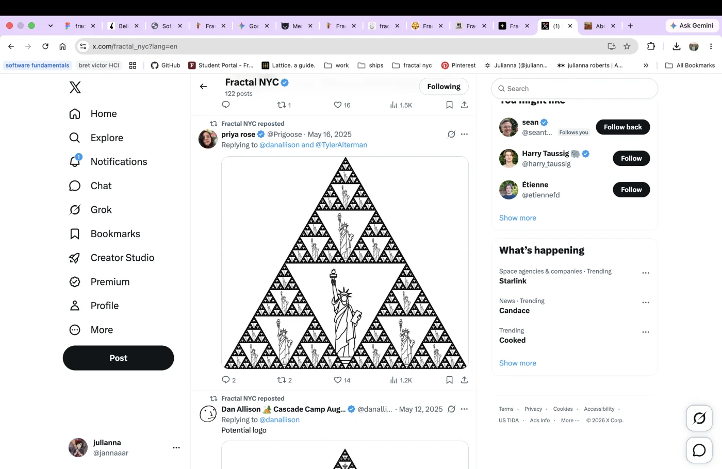Viewport: 722px width, 469px height.
Task: Repost priya rose's post showing 2 reposts
Action: pyautogui.click(x=284, y=380)
